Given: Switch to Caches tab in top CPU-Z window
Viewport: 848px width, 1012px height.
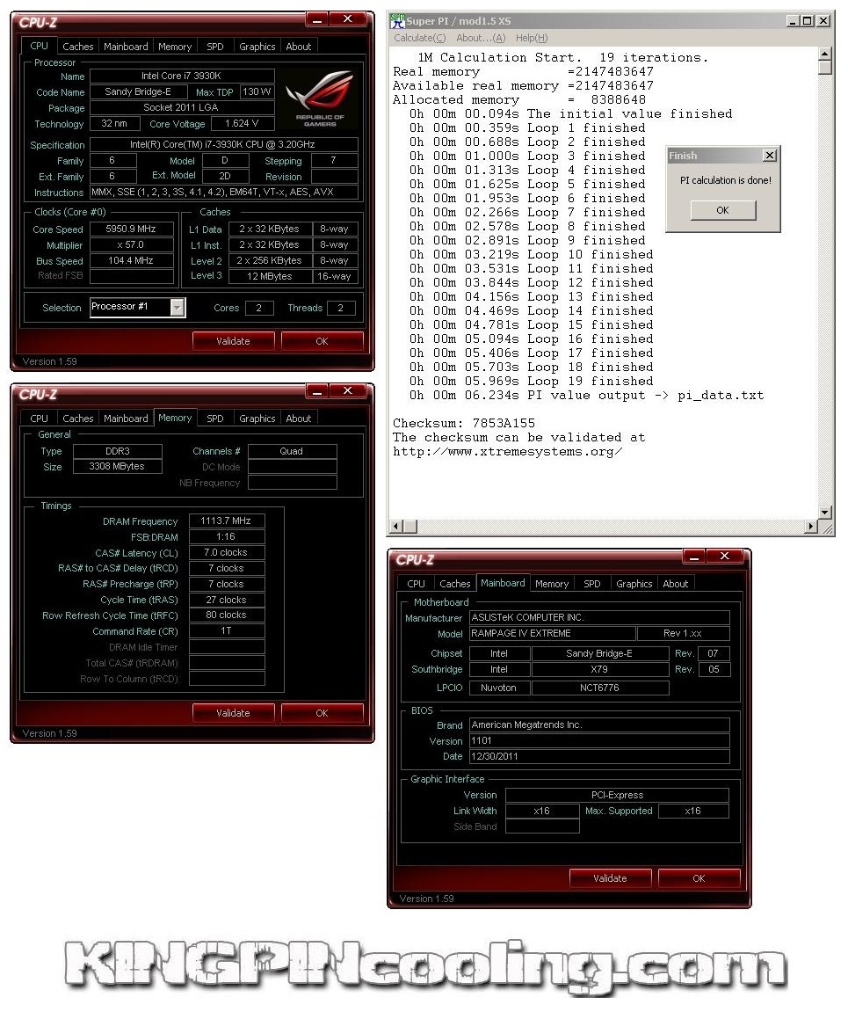Looking at the screenshot, I should tap(78, 47).
